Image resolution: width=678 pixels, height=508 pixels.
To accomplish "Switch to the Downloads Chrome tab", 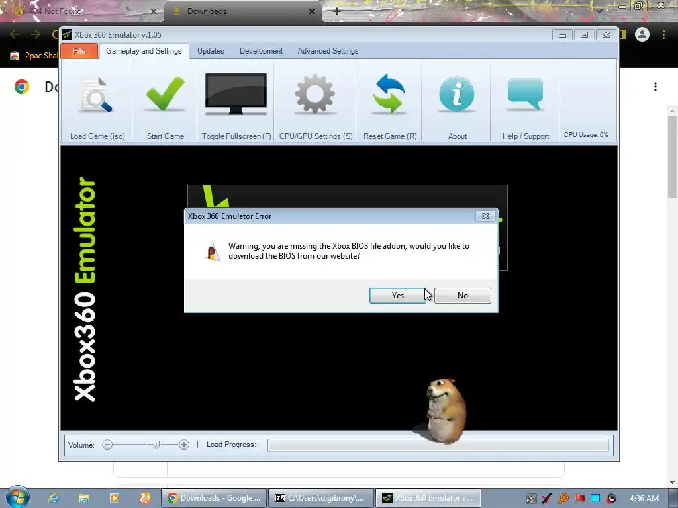I will (x=242, y=11).
